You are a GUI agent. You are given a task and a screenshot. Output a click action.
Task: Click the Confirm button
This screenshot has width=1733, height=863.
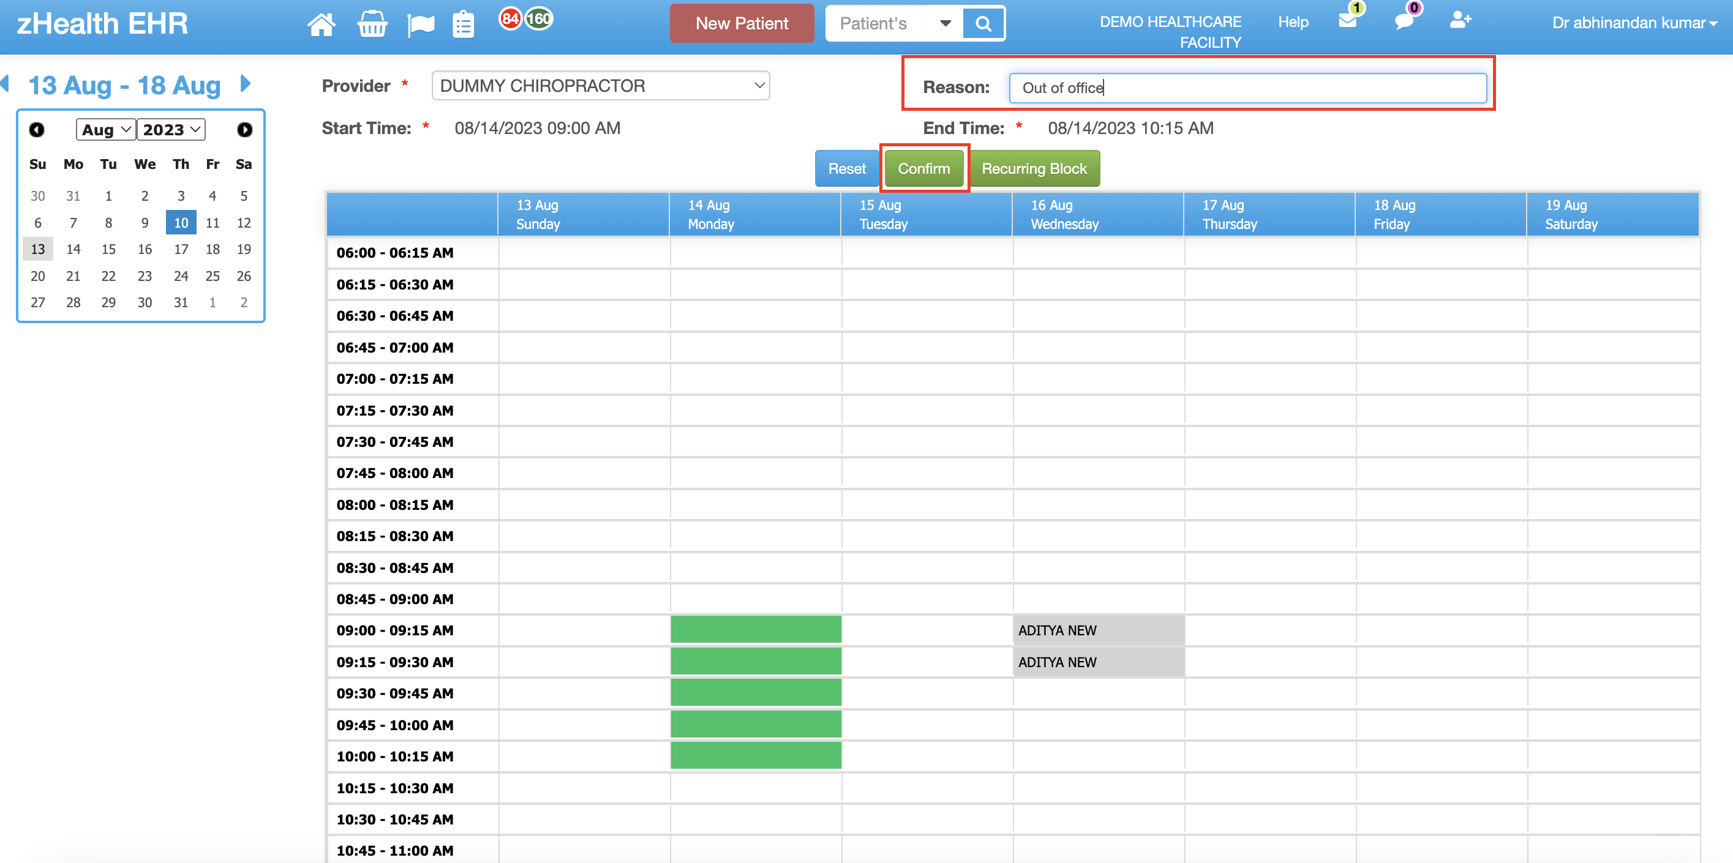click(x=923, y=168)
